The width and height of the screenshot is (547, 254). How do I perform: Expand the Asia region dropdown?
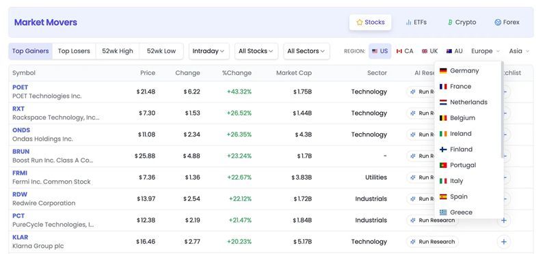pyautogui.click(x=519, y=51)
